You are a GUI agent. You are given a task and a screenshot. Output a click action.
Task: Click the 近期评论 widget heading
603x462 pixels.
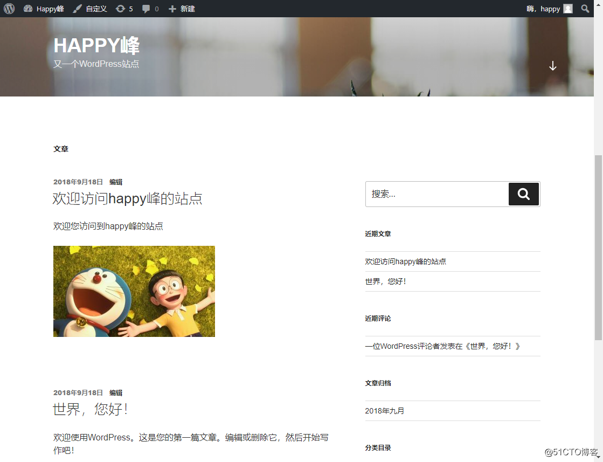tap(378, 319)
